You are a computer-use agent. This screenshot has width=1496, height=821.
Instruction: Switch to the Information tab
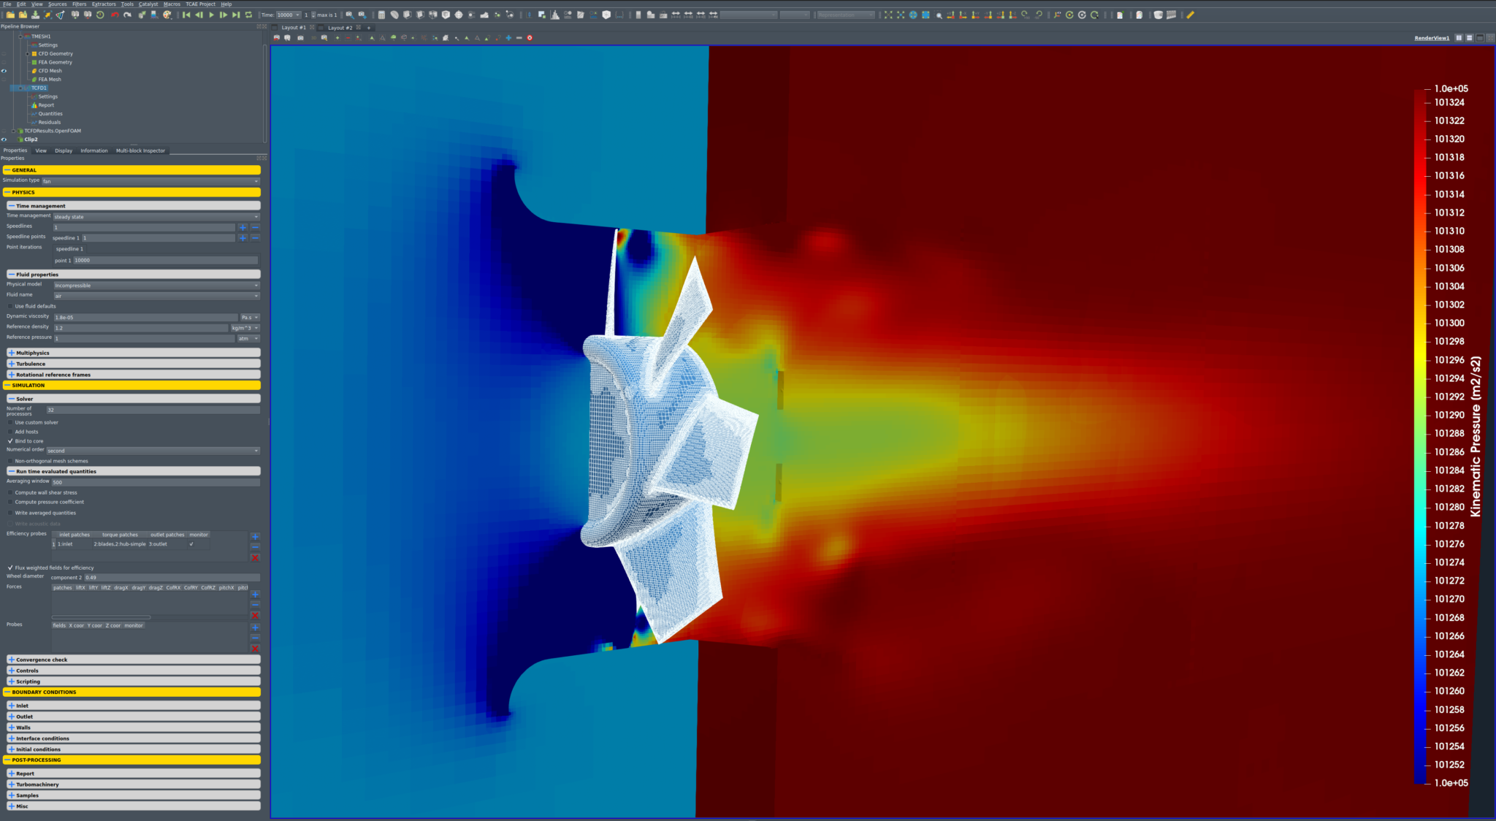94,150
